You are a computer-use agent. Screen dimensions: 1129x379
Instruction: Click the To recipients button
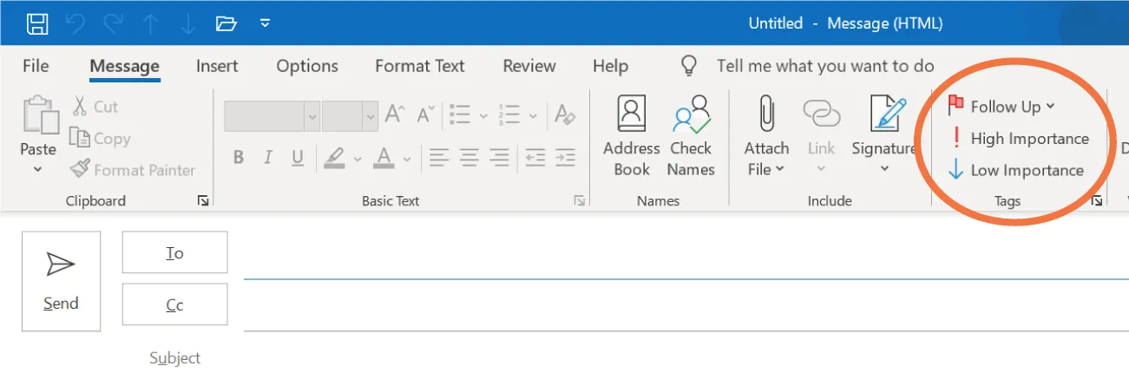pos(174,252)
